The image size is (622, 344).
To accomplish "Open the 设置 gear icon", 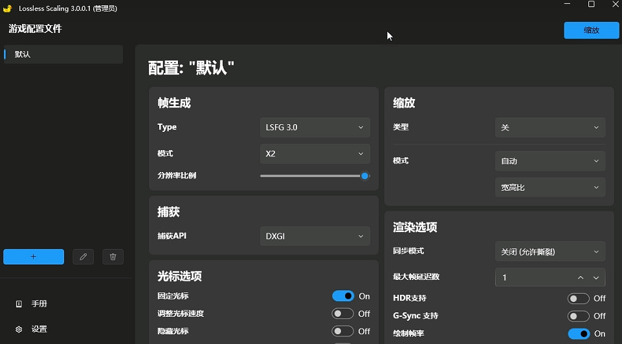I will [x=19, y=329].
